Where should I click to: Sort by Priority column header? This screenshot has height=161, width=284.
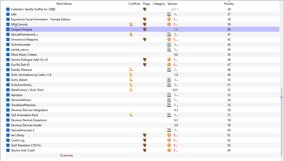point(229,4)
